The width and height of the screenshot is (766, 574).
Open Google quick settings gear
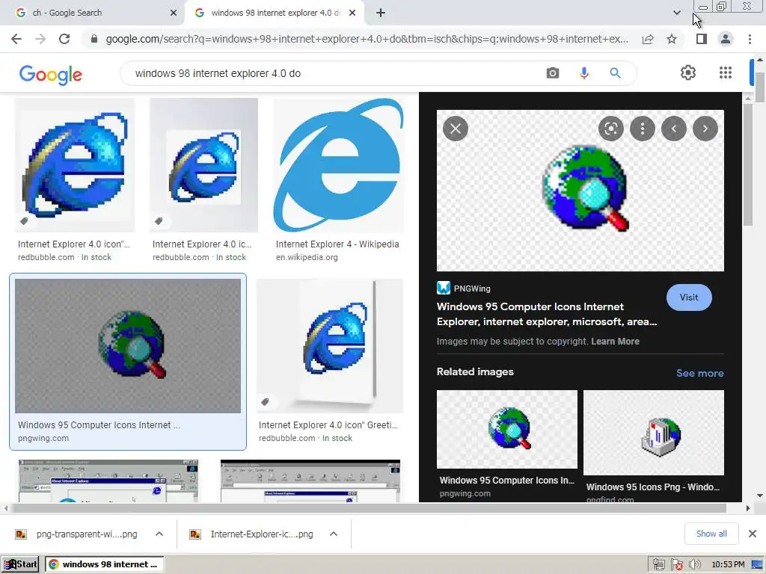(x=688, y=72)
